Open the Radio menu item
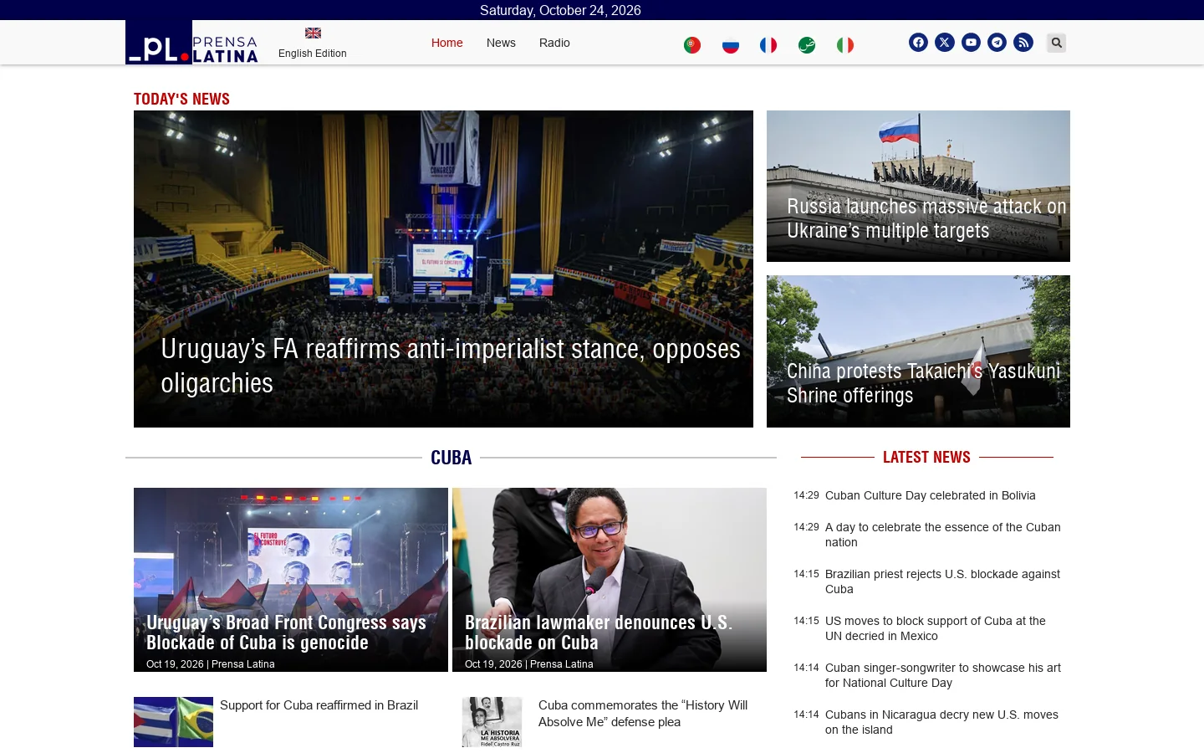Viewport: 1204px width, 753px height. [554, 43]
